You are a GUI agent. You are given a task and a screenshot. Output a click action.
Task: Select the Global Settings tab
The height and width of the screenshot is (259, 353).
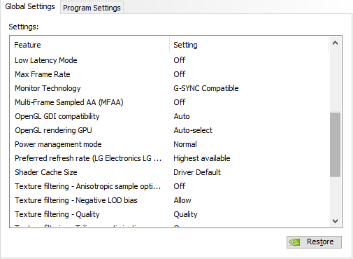(x=30, y=6)
